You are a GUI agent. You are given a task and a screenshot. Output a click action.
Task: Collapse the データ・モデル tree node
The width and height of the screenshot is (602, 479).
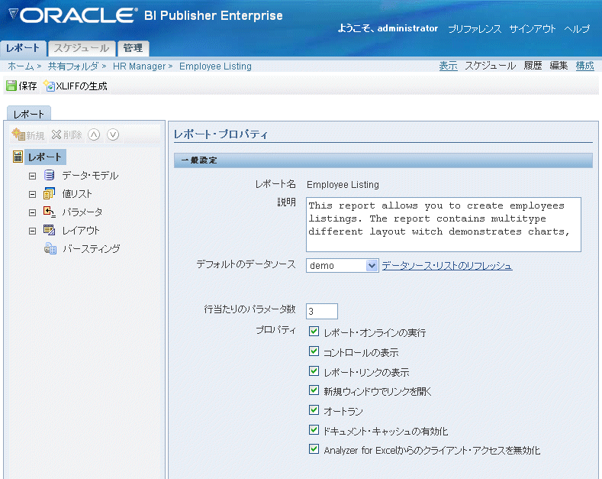click(32, 176)
